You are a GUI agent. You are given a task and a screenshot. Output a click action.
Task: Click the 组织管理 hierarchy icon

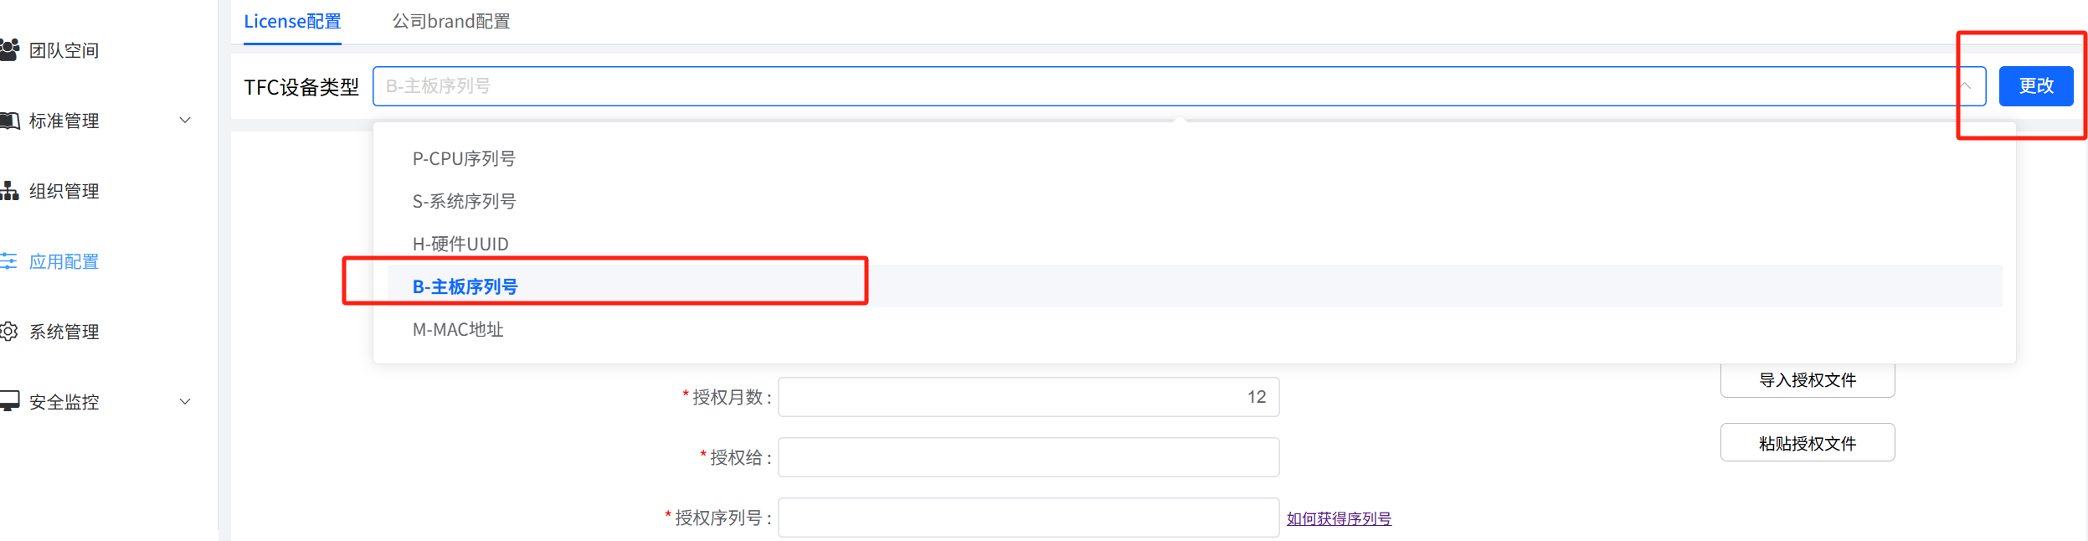(9, 191)
